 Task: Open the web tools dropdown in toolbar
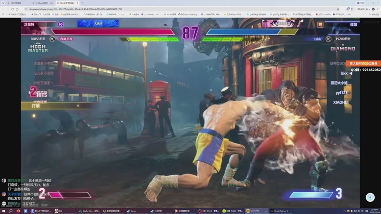click(x=363, y=9)
